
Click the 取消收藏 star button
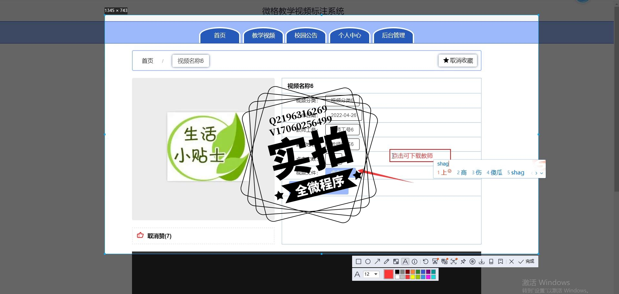(x=458, y=61)
